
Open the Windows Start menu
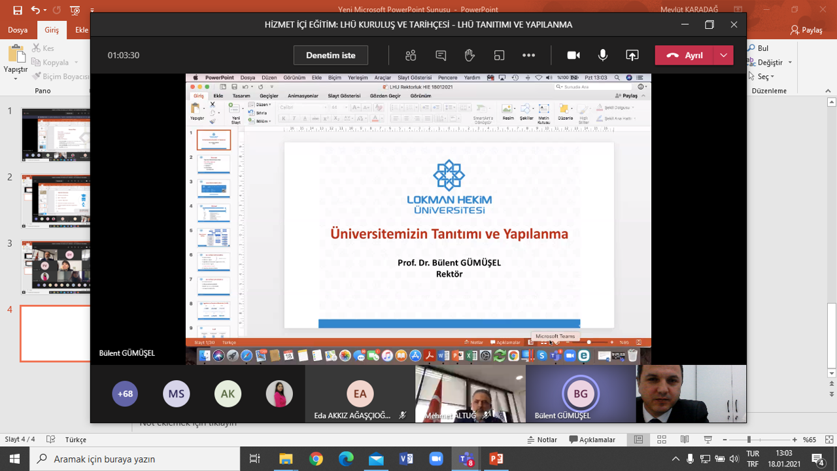pos(15,459)
